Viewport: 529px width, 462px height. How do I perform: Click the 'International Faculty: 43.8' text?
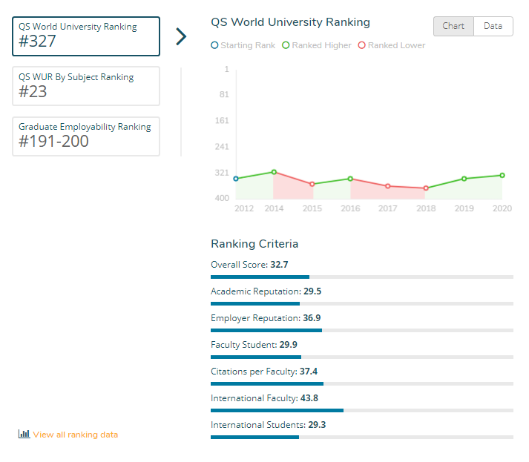(x=264, y=398)
